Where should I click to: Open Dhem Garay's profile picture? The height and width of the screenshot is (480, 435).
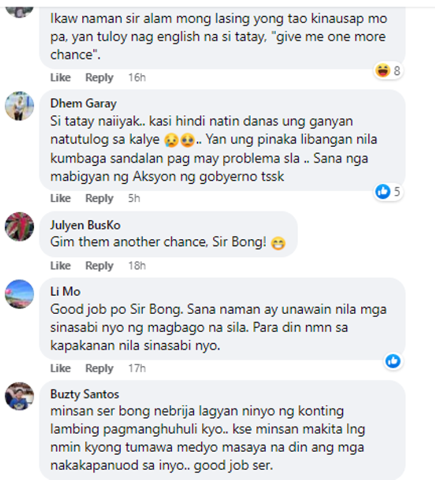tap(20, 106)
